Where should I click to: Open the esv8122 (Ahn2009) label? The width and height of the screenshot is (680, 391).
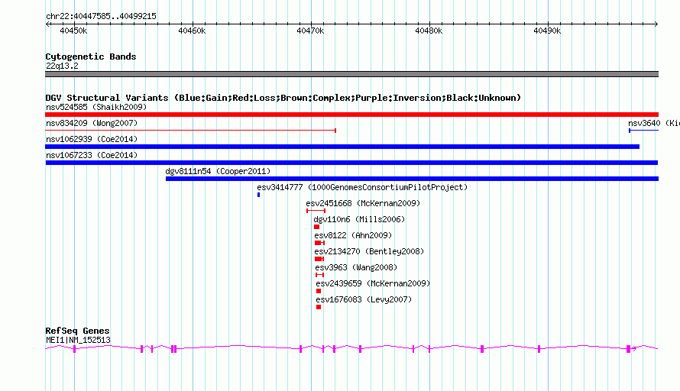[353, 235]
